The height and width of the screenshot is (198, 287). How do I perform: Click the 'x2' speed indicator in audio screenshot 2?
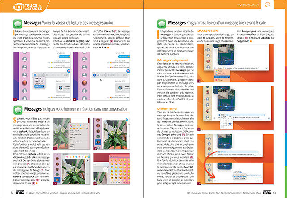(98, 75)
